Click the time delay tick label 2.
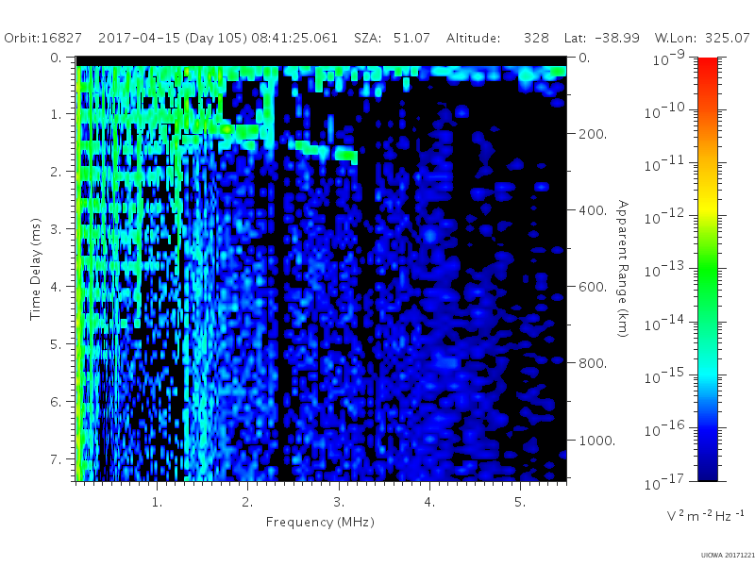The image size is (755, 566). click(57, 172)
